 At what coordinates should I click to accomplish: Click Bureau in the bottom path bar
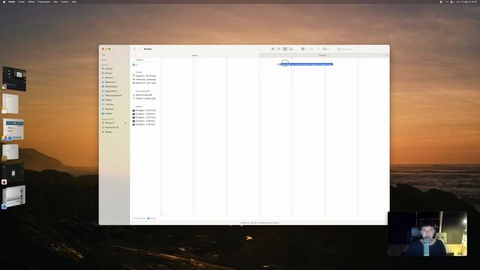coord(151,218)
